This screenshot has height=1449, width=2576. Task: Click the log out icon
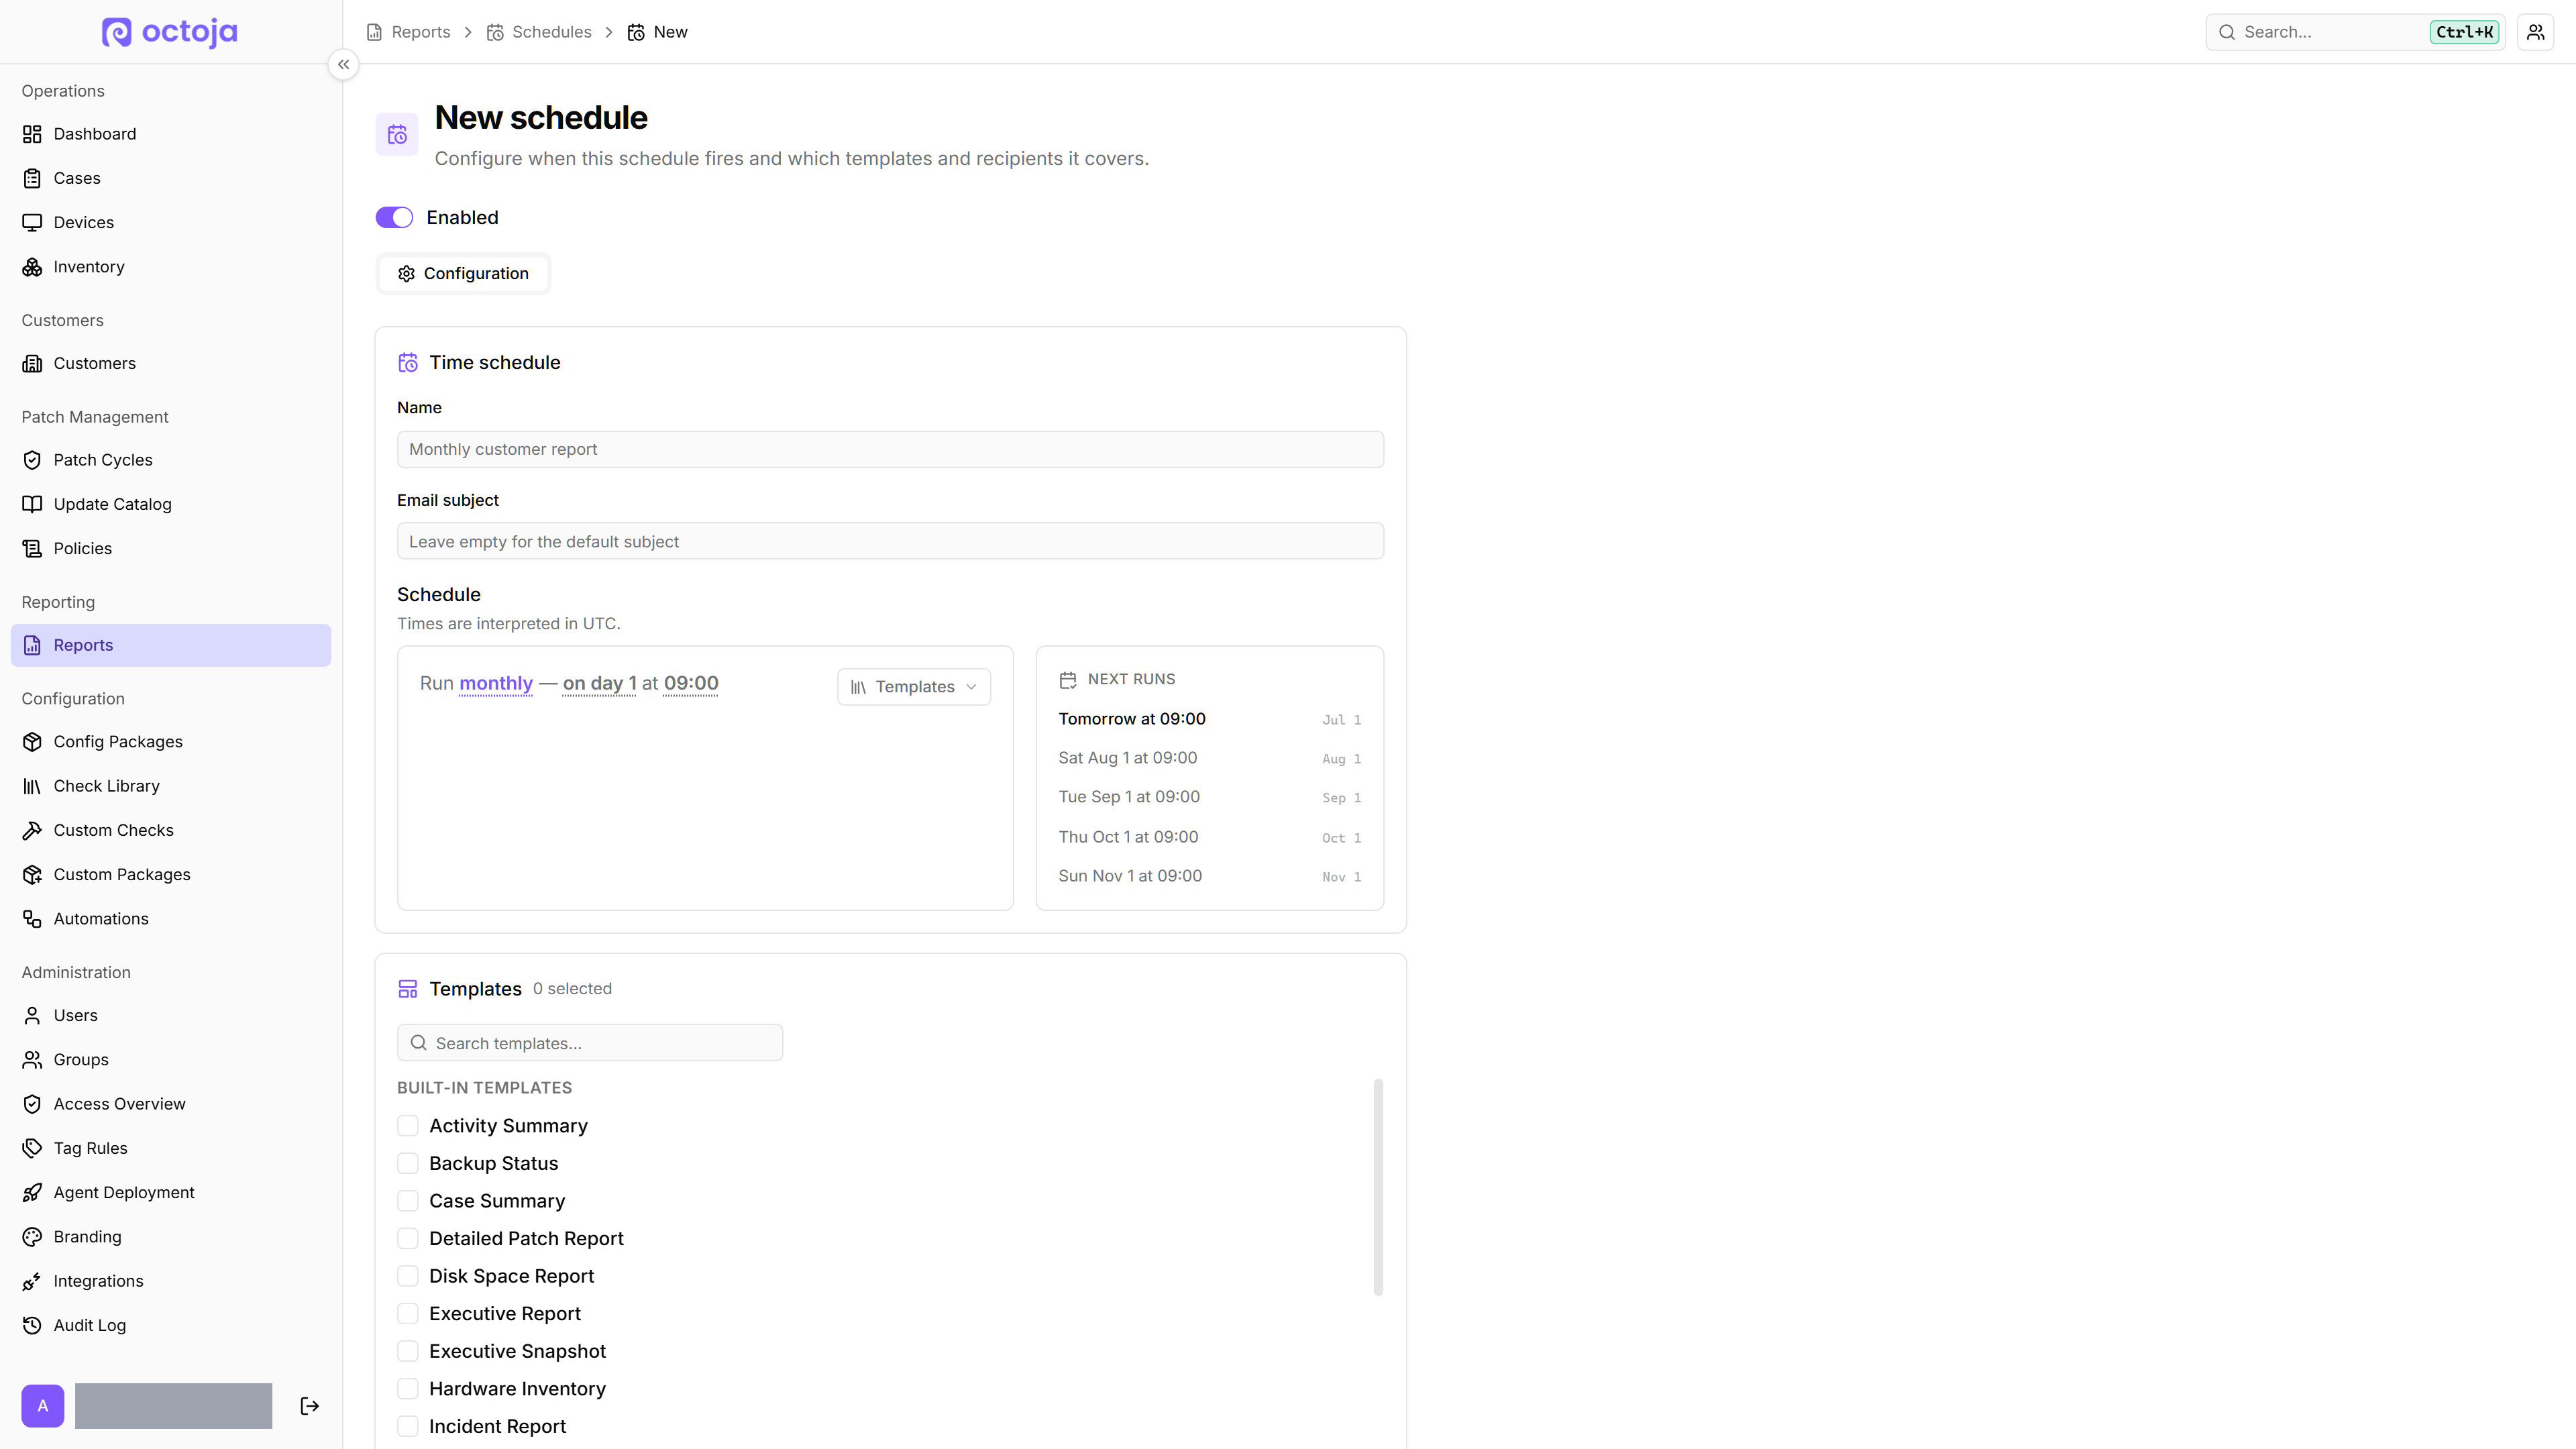tap(310, 1406)
